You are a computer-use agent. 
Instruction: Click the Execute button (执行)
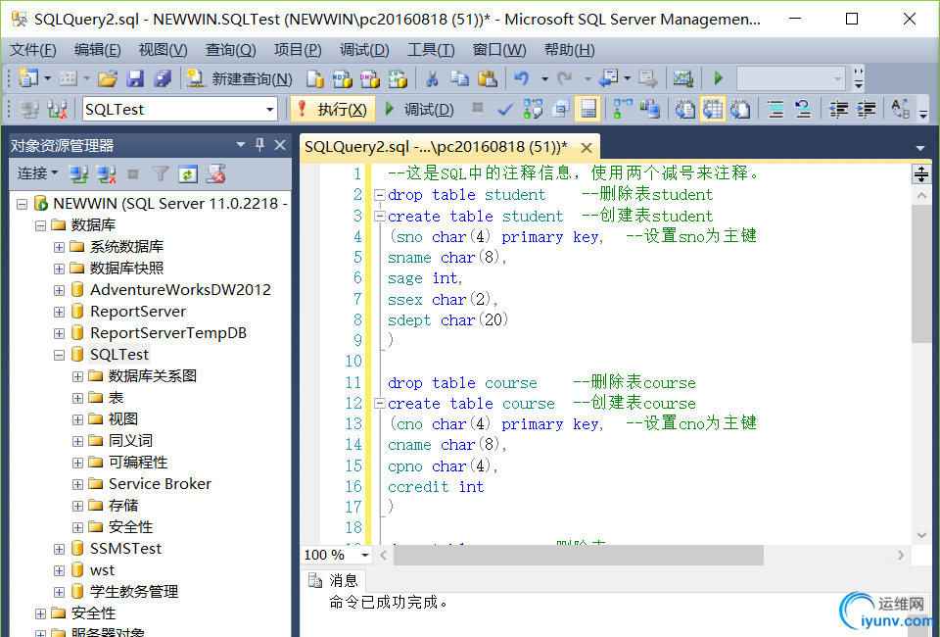tap(333, 109)
